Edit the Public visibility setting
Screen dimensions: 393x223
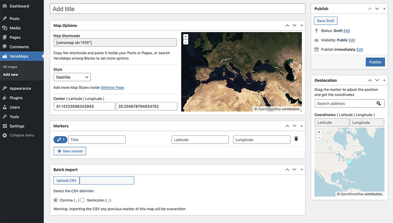(352, 40)
